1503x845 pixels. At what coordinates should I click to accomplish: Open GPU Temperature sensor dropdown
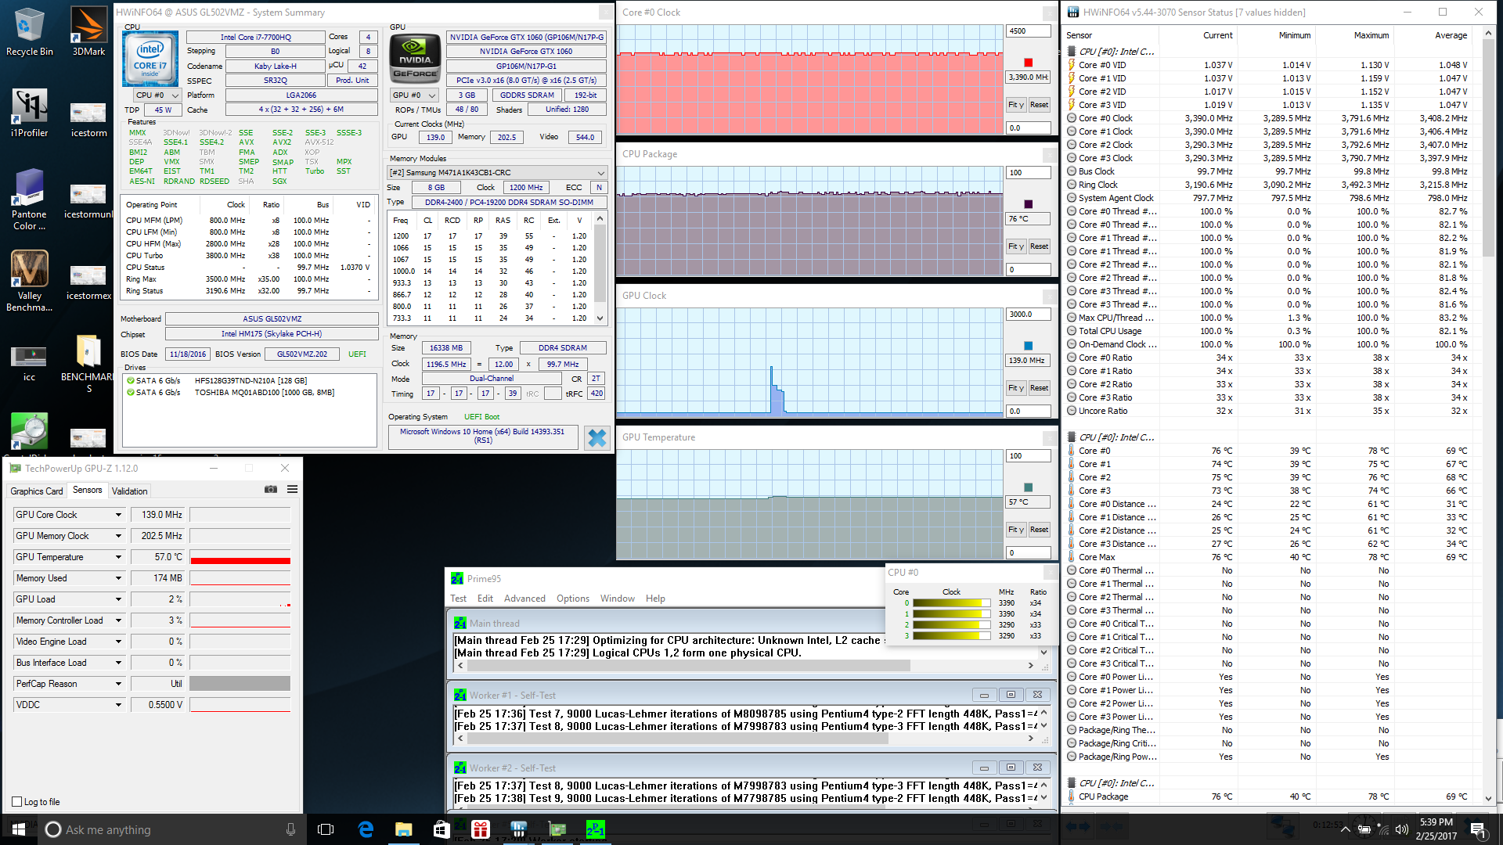(x=118, y=557)
